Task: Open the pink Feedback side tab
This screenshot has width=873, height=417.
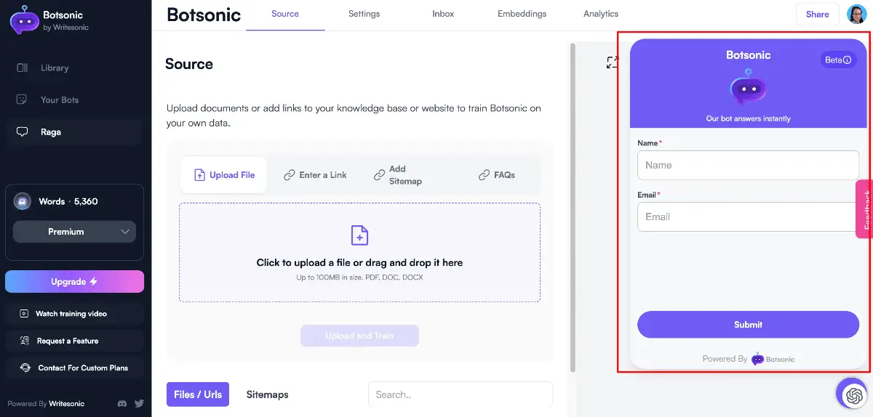Action: tap(865, 209)
